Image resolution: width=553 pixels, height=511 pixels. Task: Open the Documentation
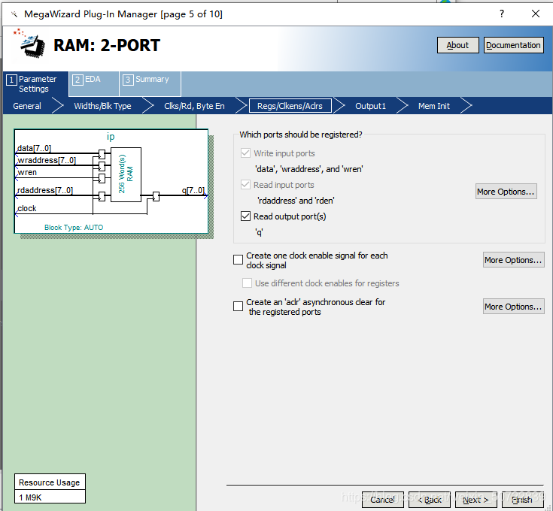tap(513, 45)
